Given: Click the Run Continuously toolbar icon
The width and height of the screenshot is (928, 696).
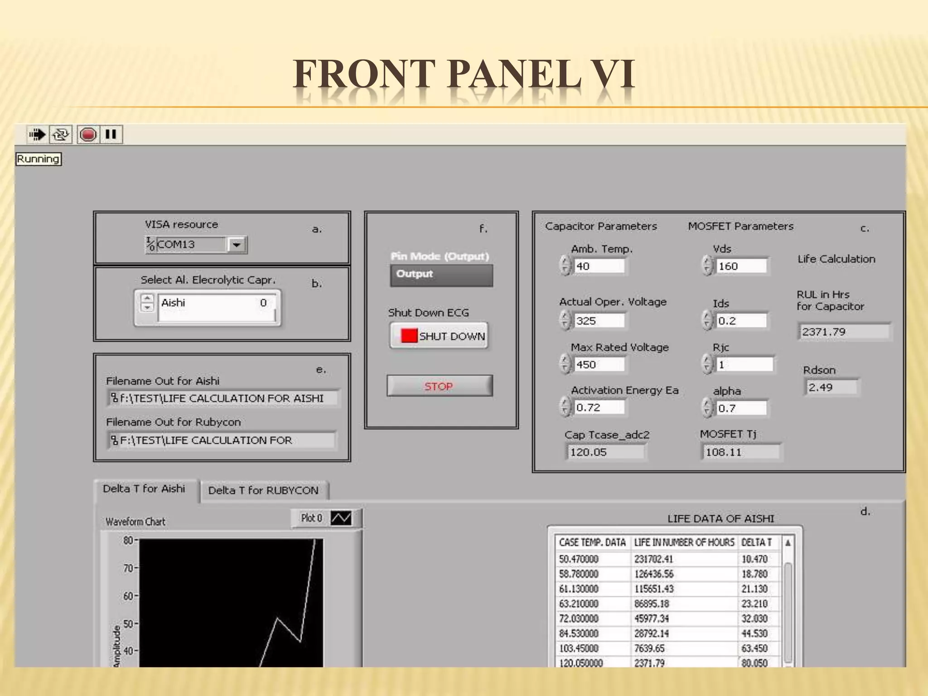Looking at the screenshot, I should pyautogui.click(x=61, y=135).
